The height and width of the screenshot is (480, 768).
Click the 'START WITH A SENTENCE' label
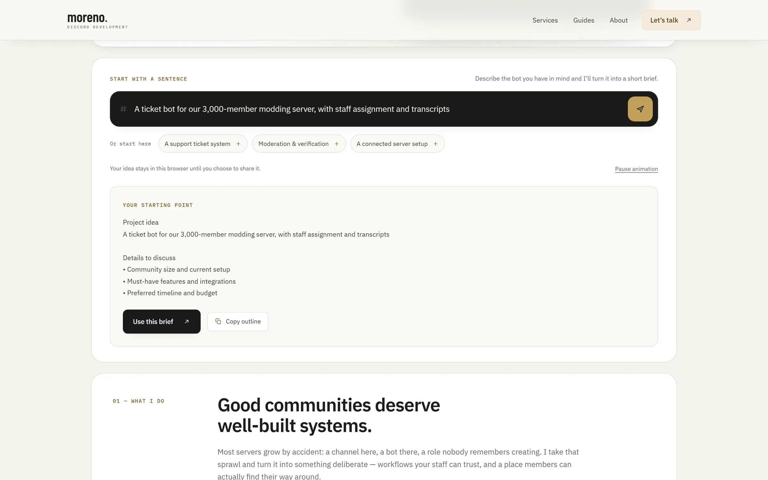tap(148, 79)
